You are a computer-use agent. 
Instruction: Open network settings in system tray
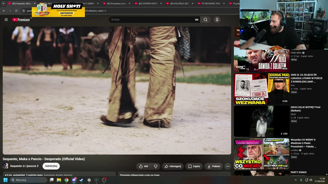point(306,180)
